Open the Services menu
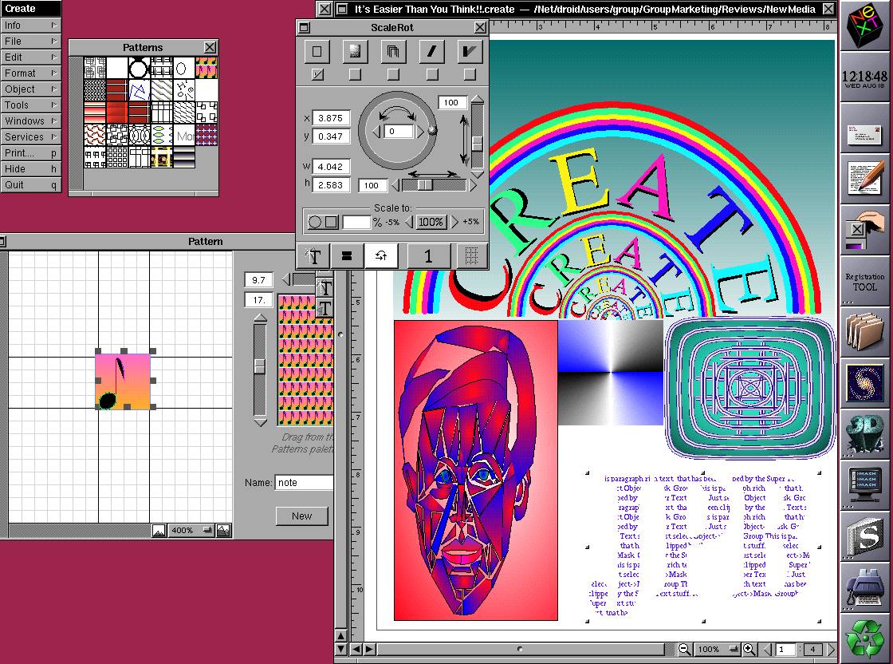This screenshot has width=893, height=664. click(30, 136)
